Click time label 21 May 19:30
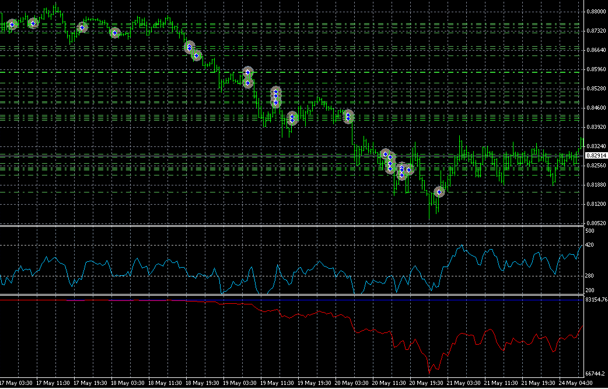 pyautogui.click(x=538, y=383)
